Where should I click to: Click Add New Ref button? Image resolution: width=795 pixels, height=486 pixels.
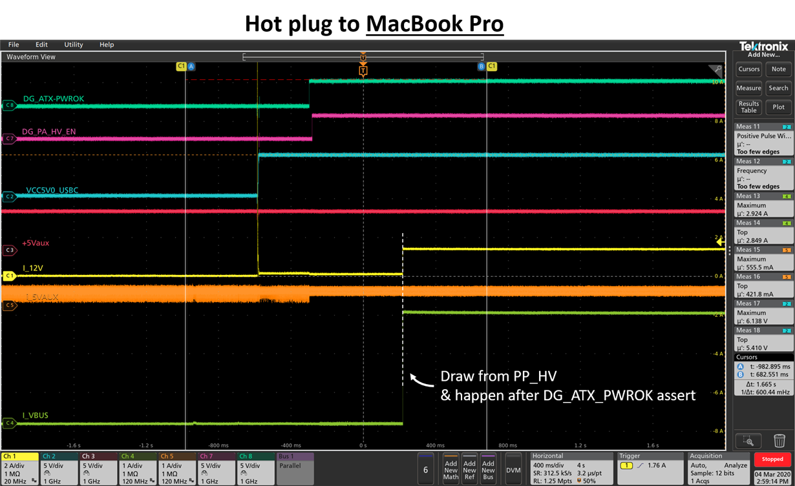pos(470,470)
